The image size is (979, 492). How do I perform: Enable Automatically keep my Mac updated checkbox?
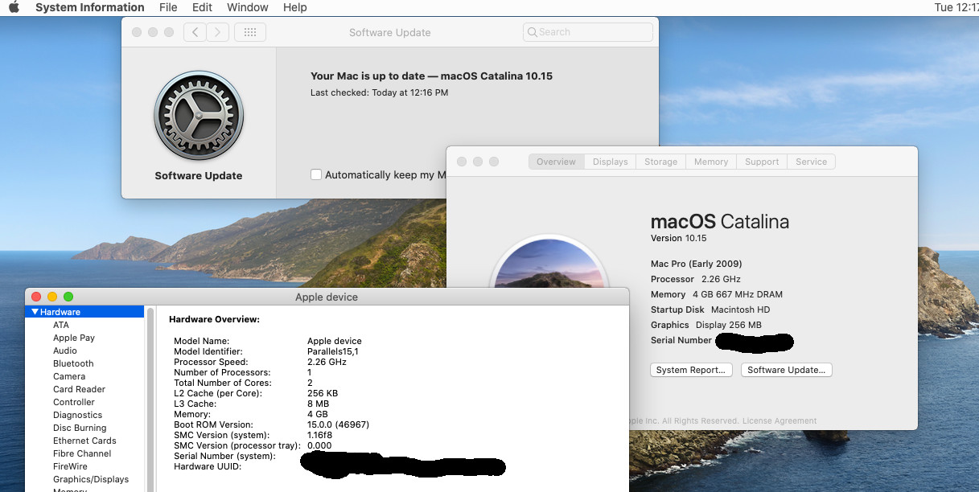(316, 174)
